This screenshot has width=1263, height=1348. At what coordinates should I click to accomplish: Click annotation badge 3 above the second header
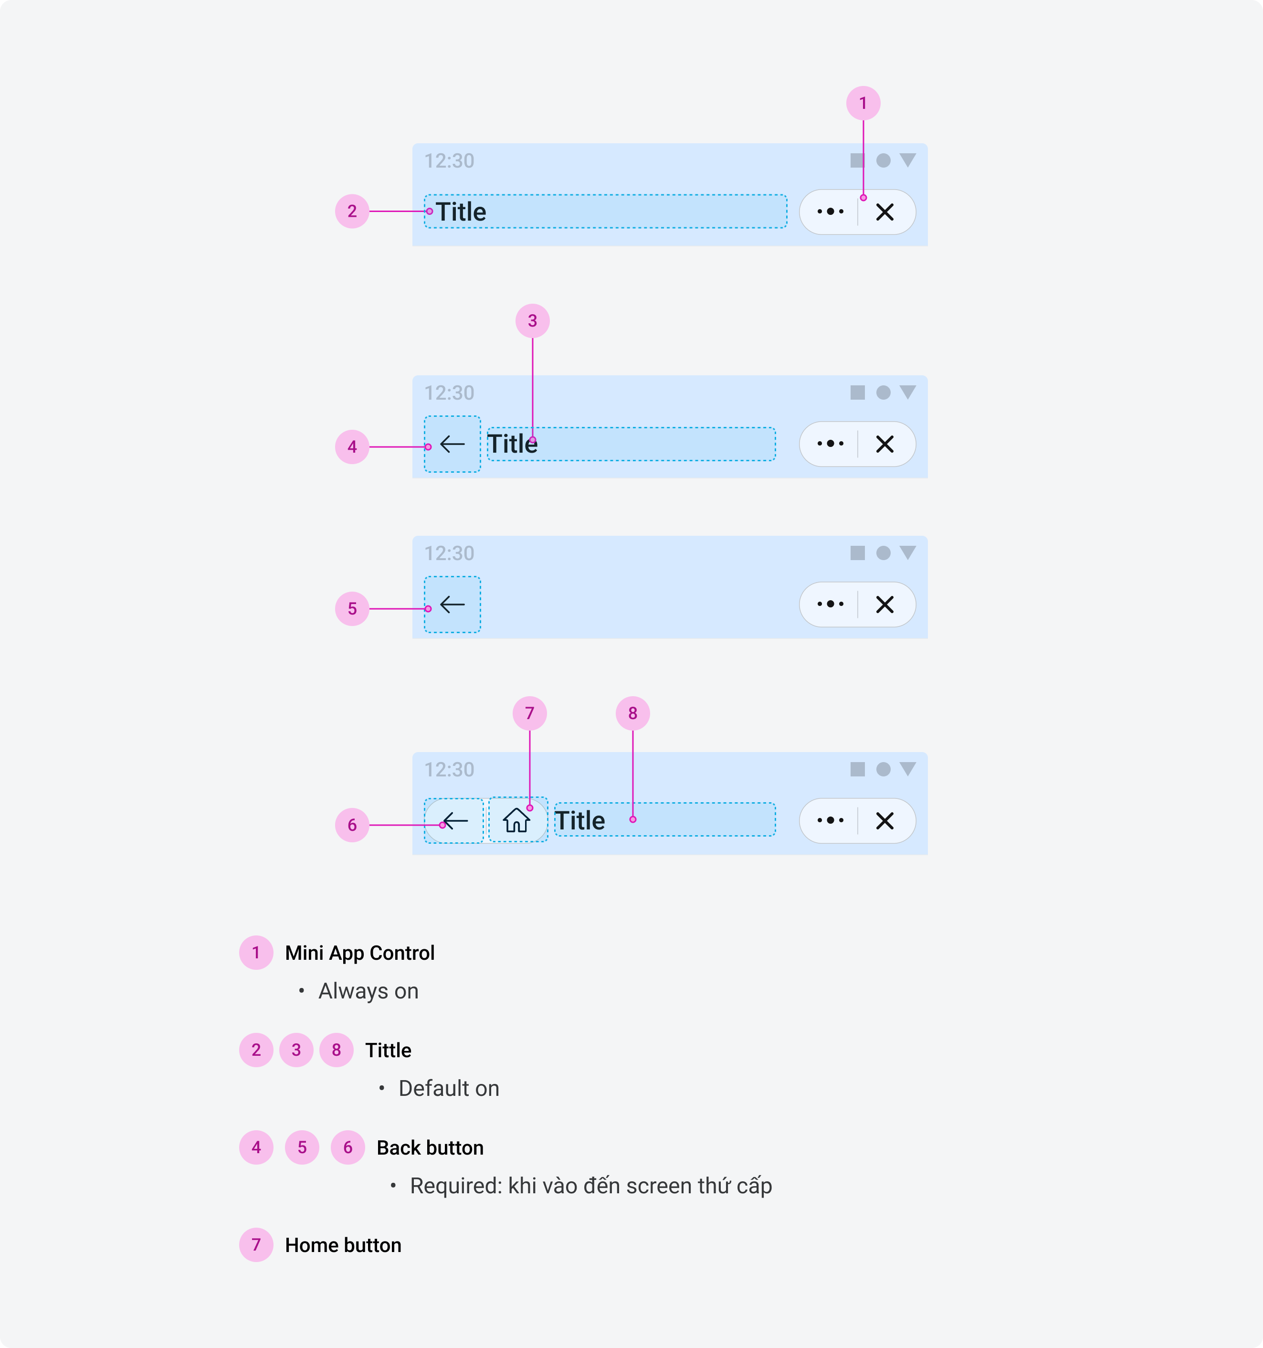(532, 321)
